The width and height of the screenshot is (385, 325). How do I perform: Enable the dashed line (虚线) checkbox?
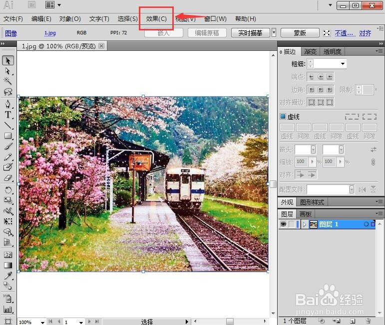tap(283, 116)
